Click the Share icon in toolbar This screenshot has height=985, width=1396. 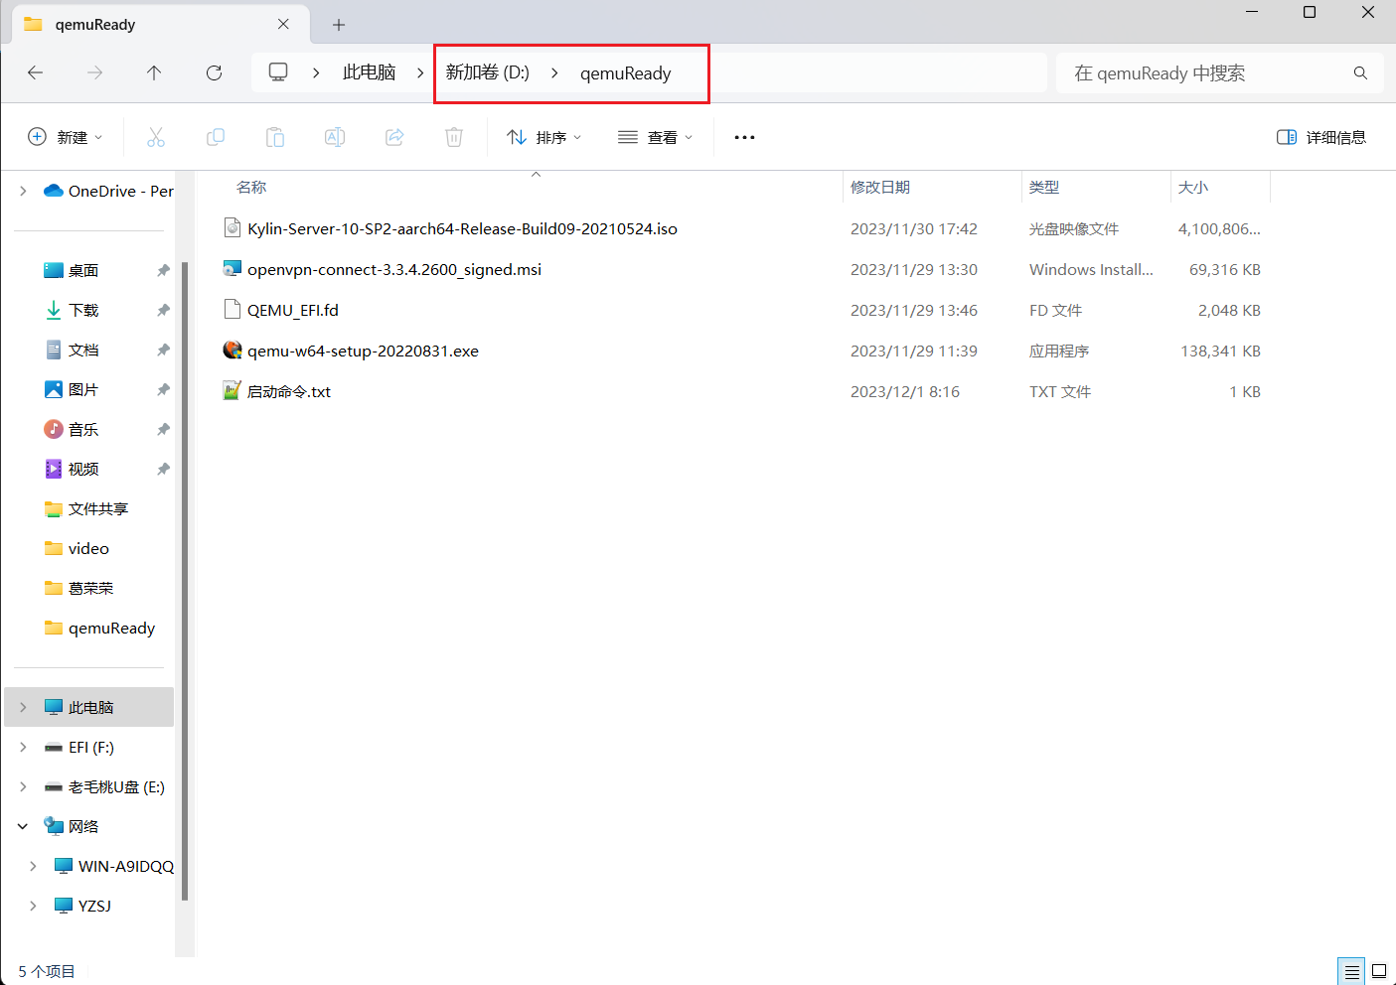(394, 137)
